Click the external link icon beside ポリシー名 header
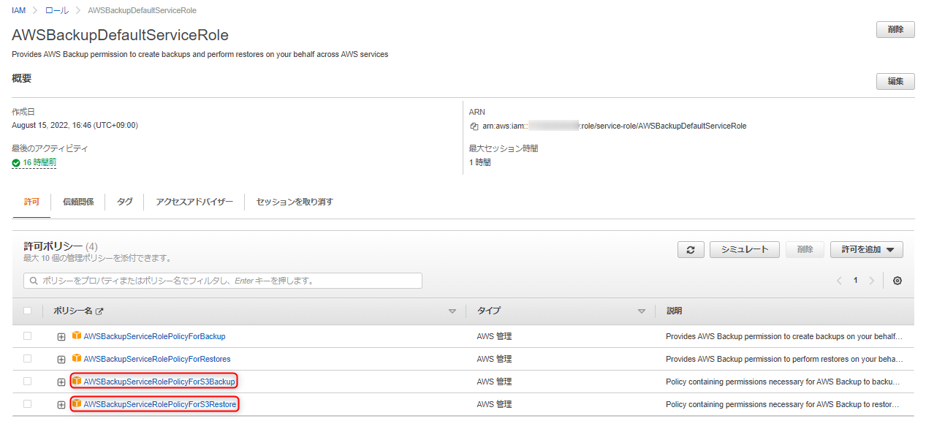 click(99, 311)
